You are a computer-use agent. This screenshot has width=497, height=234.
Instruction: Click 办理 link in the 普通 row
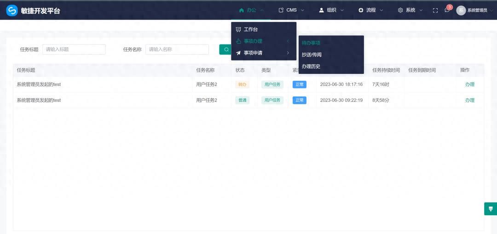[x=470, y=100]
